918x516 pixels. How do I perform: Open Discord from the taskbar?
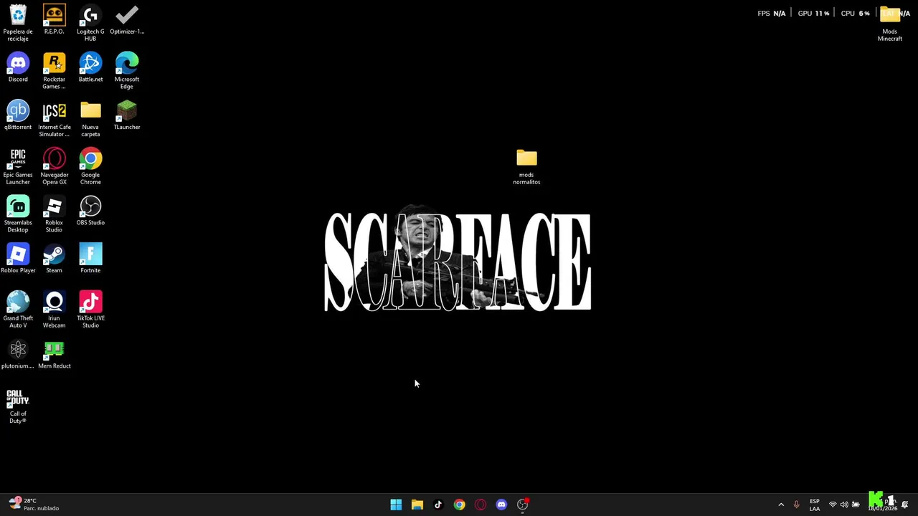point(501,505)
